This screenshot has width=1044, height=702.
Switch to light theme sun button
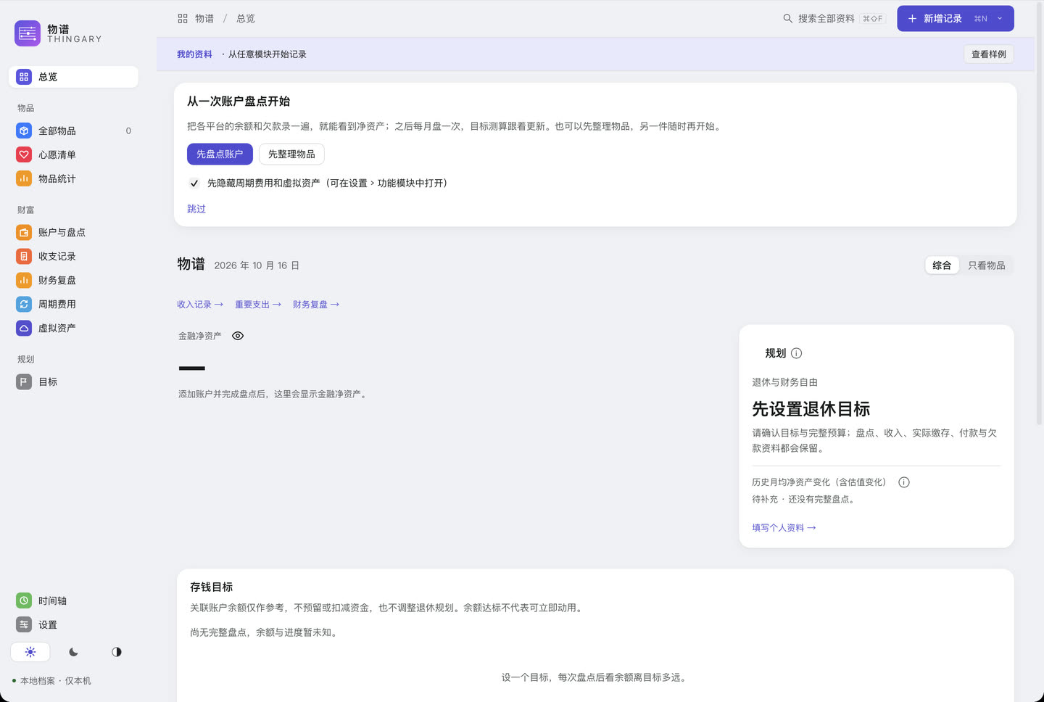[x=30, y=652]
